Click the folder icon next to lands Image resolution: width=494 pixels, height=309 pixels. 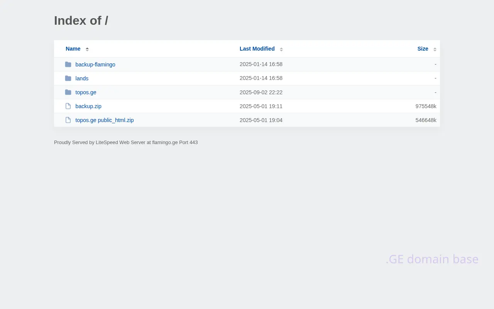[68, 78]
